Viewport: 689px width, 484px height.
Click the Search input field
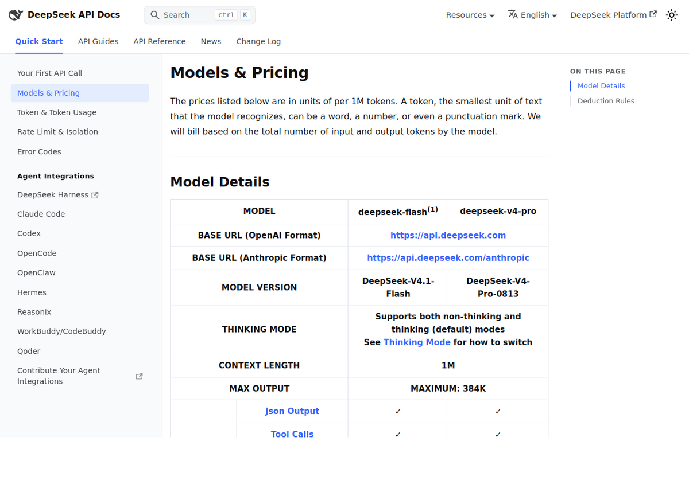(x=199, y=15)
